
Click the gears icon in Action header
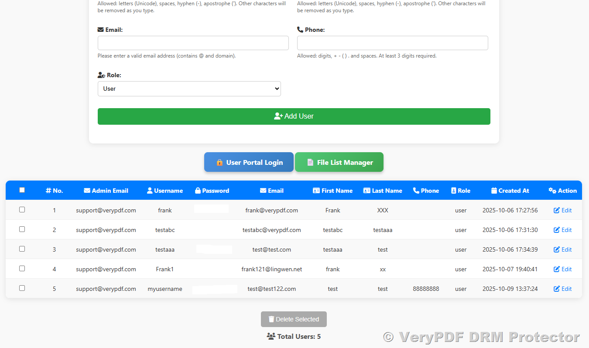coord(552,191)
